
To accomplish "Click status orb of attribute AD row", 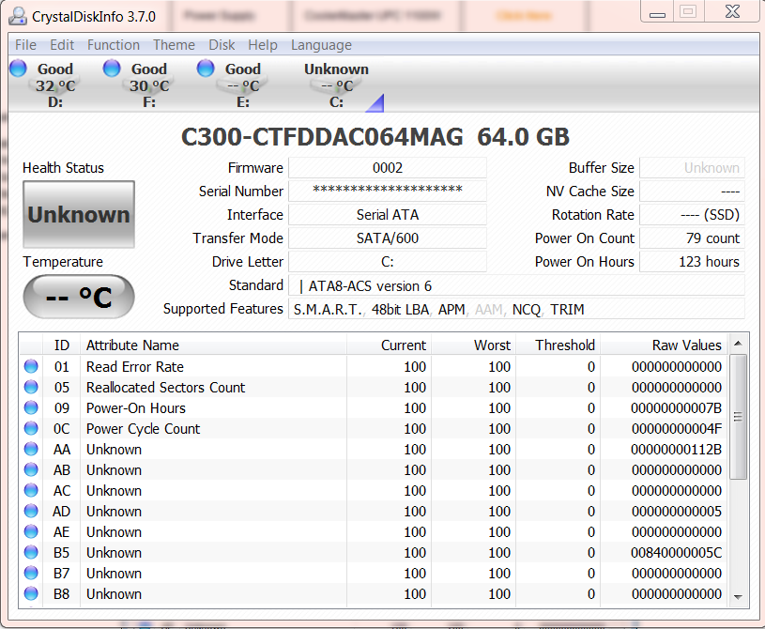I will click(31, 511).
